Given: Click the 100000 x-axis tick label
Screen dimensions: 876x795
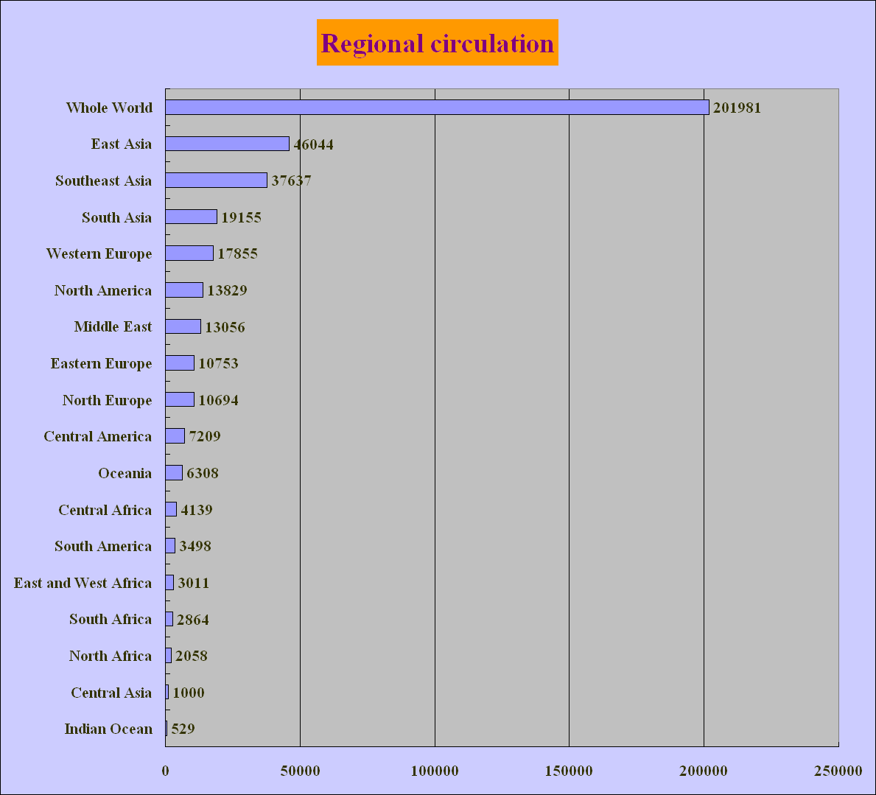Looking at the screenshot, I should coord(435,771).
